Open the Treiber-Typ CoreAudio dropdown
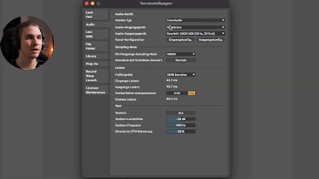Screen dimensions: 319x179 [x=195, y=20]
